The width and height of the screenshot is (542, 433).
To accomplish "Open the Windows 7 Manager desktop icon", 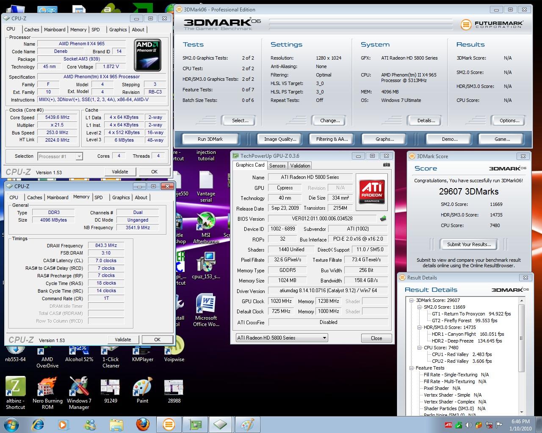I will pos(79,393).
